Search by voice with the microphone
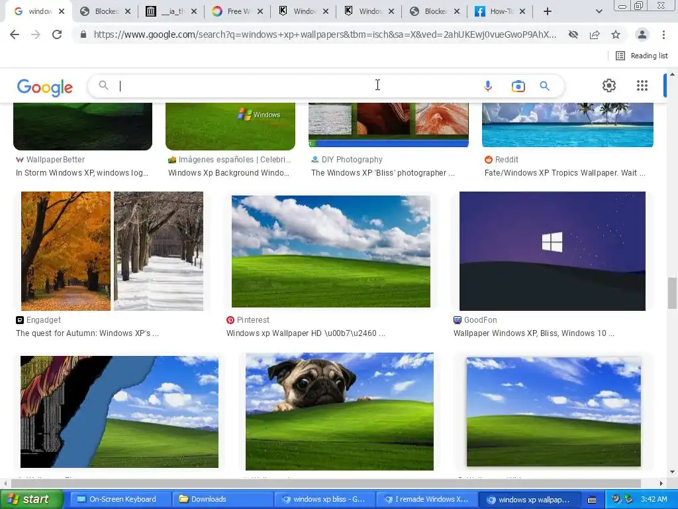678x509 pixels. click(x=488, y=86)
